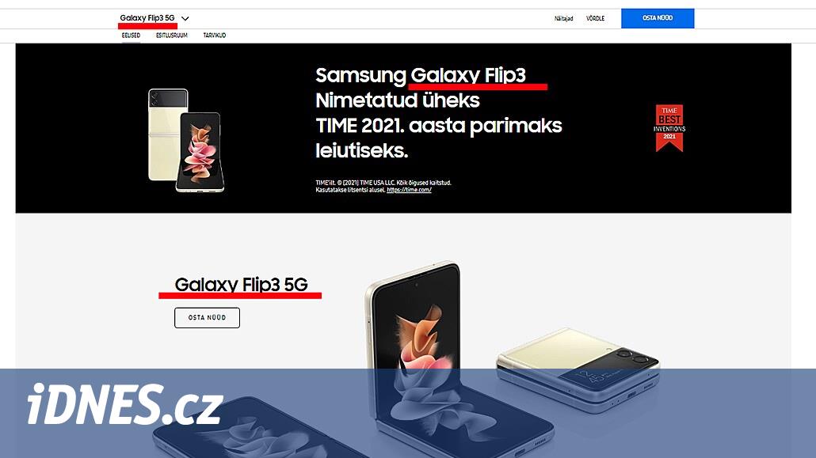Switch to the EELISED tab
Viewport: 816px width, 458px height.
[131, 36]
